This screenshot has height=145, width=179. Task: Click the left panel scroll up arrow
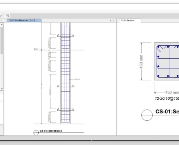[x=2, y=25]
